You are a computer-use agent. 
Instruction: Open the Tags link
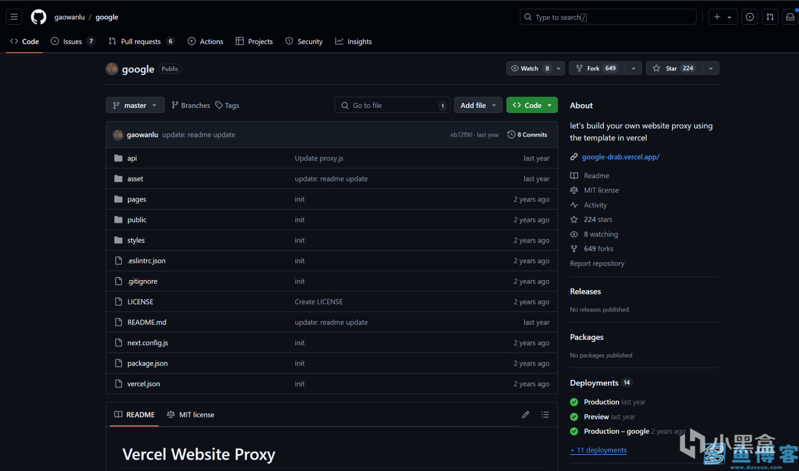pos(227,105)
